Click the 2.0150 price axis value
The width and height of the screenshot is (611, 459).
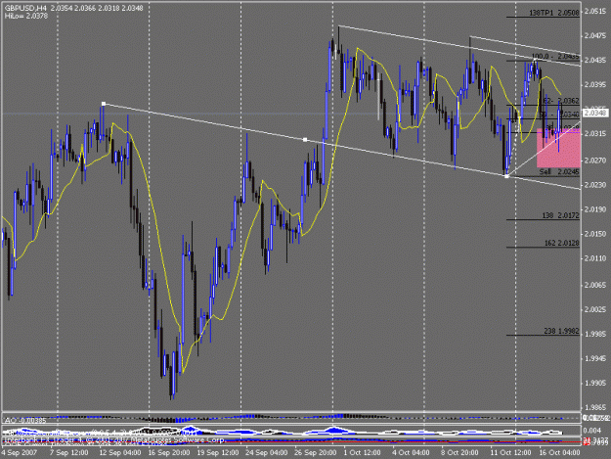[x=595, y=234]
